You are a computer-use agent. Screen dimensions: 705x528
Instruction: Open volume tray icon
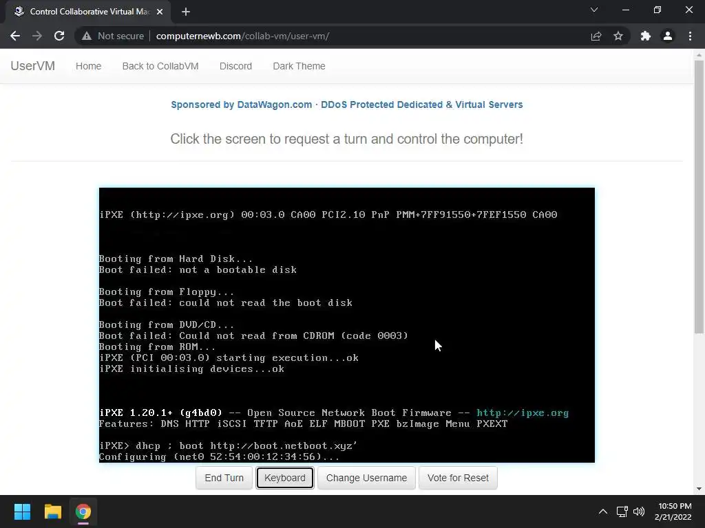point(638,511)
